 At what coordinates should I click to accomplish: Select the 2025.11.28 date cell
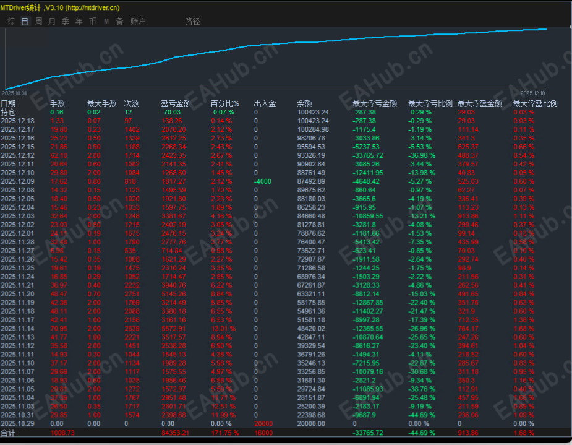(17, 242)
